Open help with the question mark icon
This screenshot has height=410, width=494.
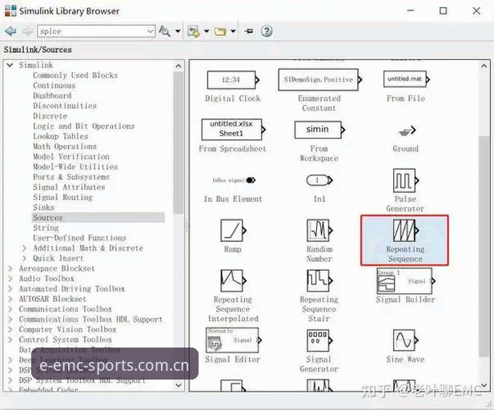click(x=267, y=31)
